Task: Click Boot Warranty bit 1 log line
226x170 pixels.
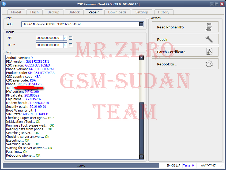Action: (21, 110)
